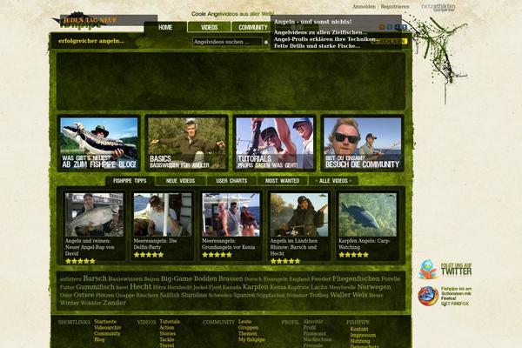
Task: Click star rating under Delfin-Party video
Action: click(149, 255)
